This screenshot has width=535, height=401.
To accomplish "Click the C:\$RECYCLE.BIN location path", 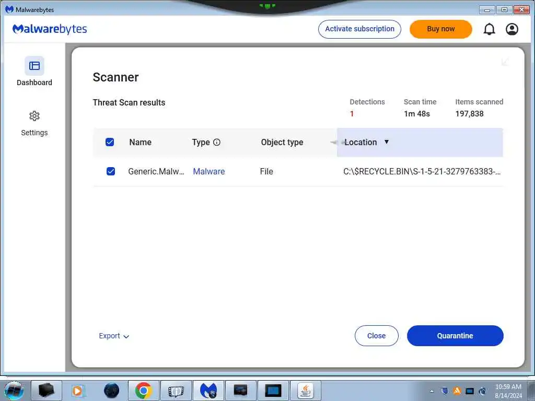I will pos(422,171).
